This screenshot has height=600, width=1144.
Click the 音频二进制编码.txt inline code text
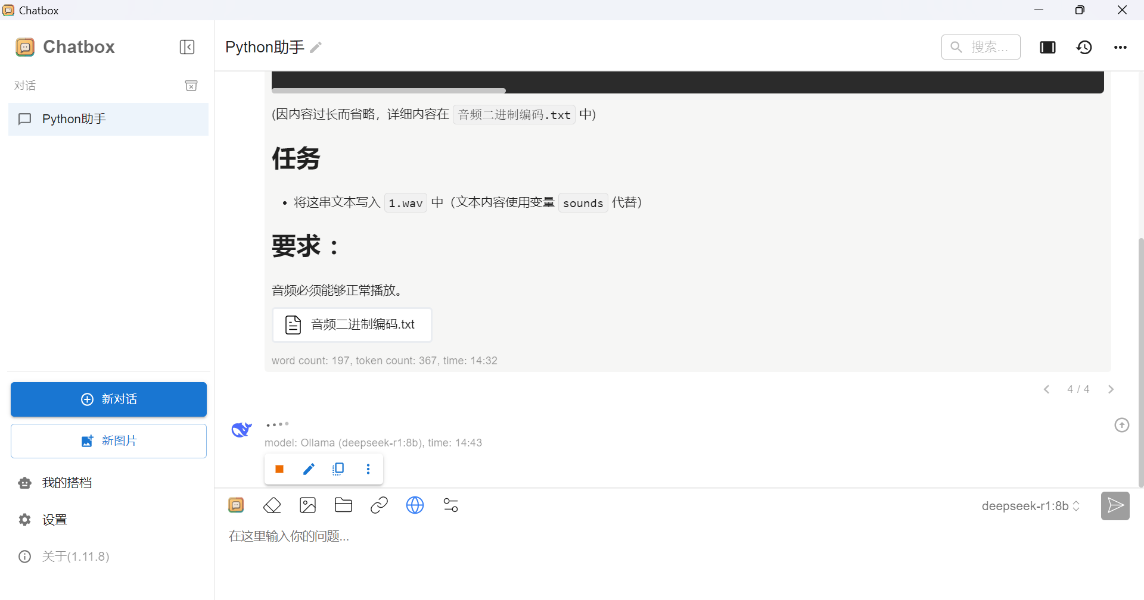pyautogui.click(x=514, y=115)
